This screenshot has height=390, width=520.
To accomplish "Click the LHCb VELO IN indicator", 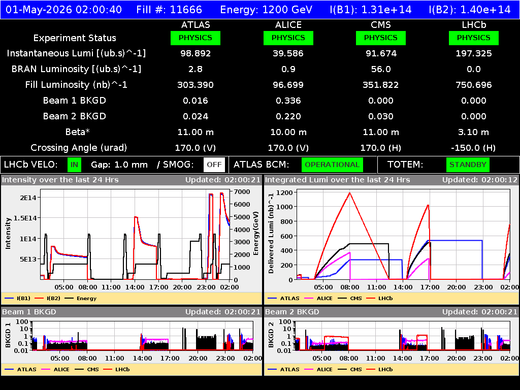I will tap(74, 165).
